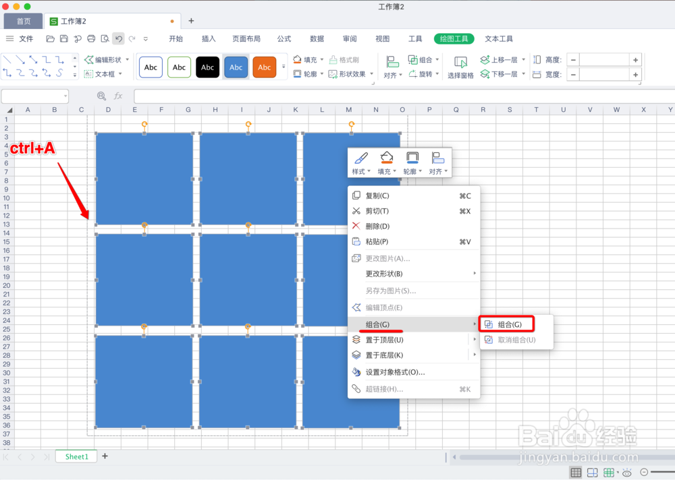Open file using the folder icon
The width and height of the screenshot is (675, 480).
point(51,38)
